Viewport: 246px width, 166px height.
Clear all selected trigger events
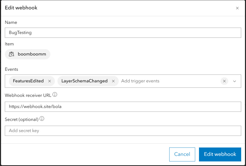click(x=224, y=81)
